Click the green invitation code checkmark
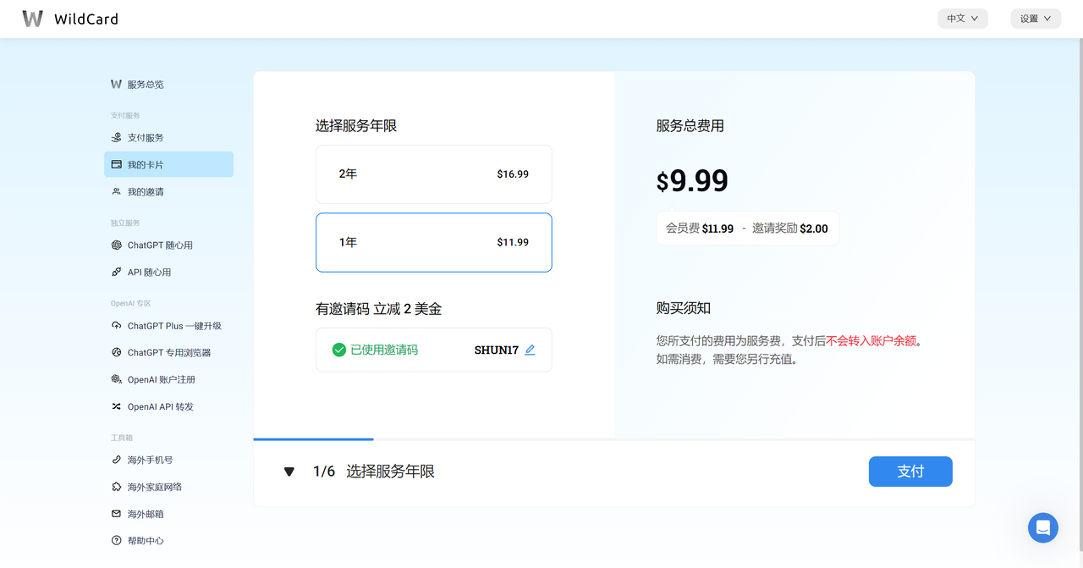The image size is (1083, 568). pyautogui.click(x=339, y=350)
